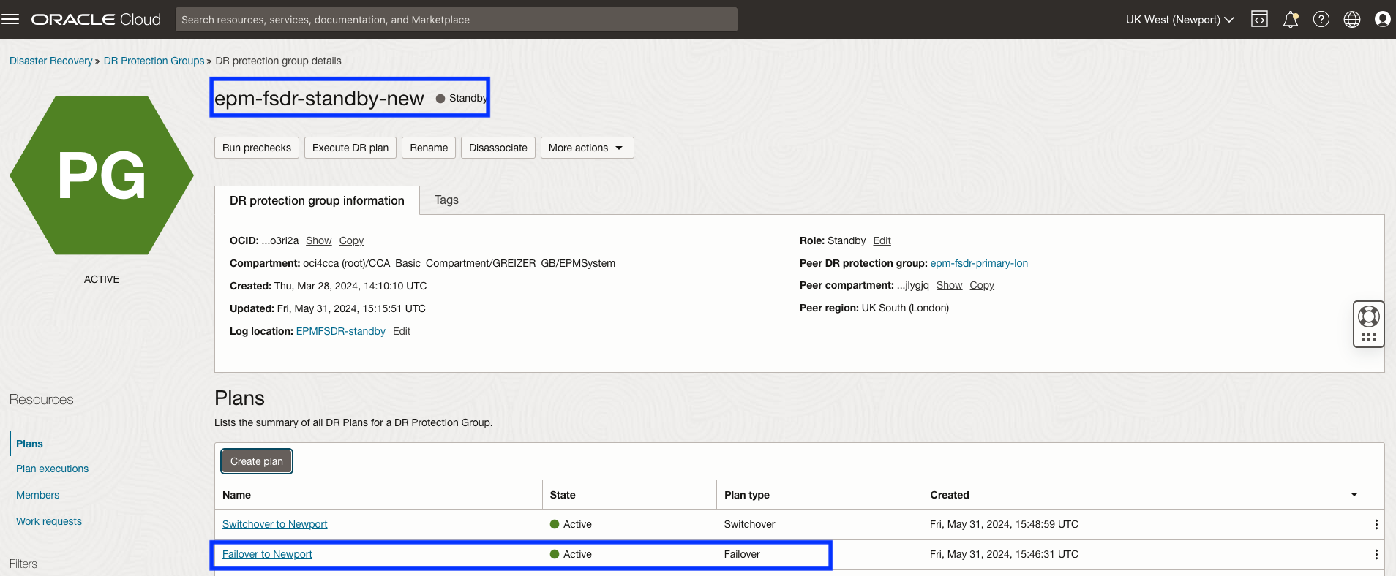Screen dimensions: 1396x576
Task: Show the full OCID
Action: (318, 240)
